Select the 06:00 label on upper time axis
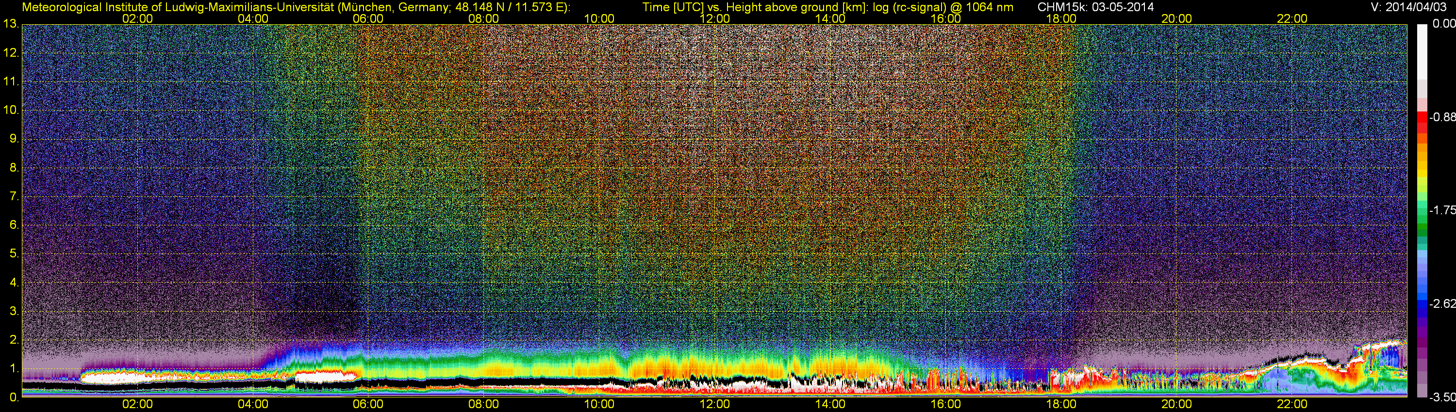Viewport: 1456px width, 412px height. pyautogui.click(x=368, y=18)
